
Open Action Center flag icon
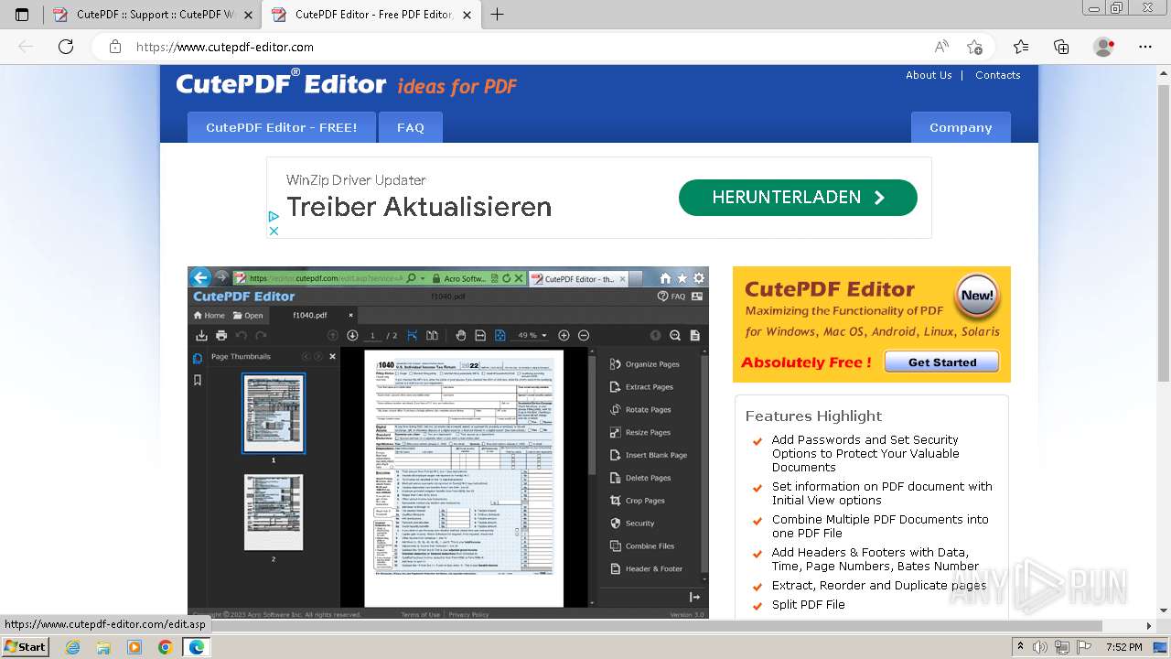[x=1083, y=647]
